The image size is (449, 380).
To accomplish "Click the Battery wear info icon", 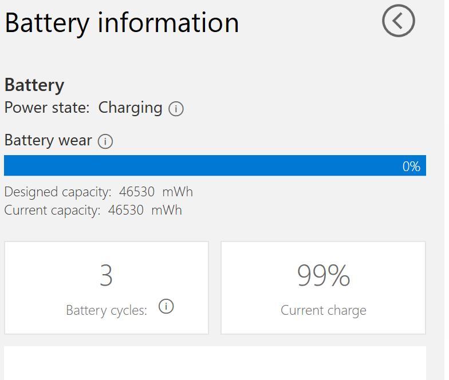I will coord(105,141).
